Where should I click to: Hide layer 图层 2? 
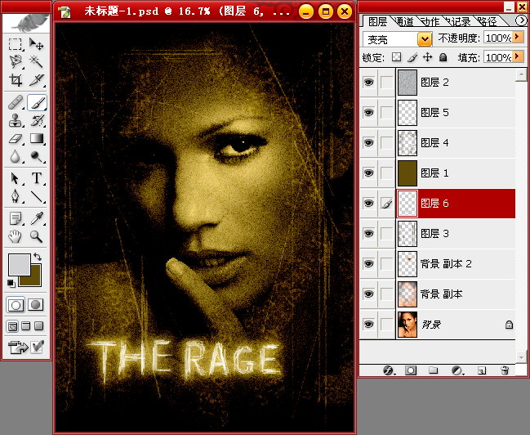tap(369, 83)
